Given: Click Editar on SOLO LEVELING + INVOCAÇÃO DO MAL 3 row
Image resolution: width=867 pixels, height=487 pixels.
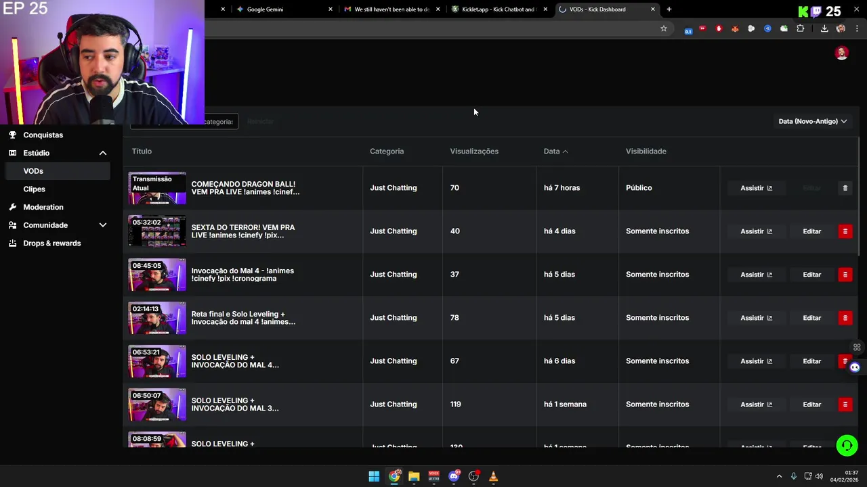Looking at the screenshot, I should click(811, 404).
